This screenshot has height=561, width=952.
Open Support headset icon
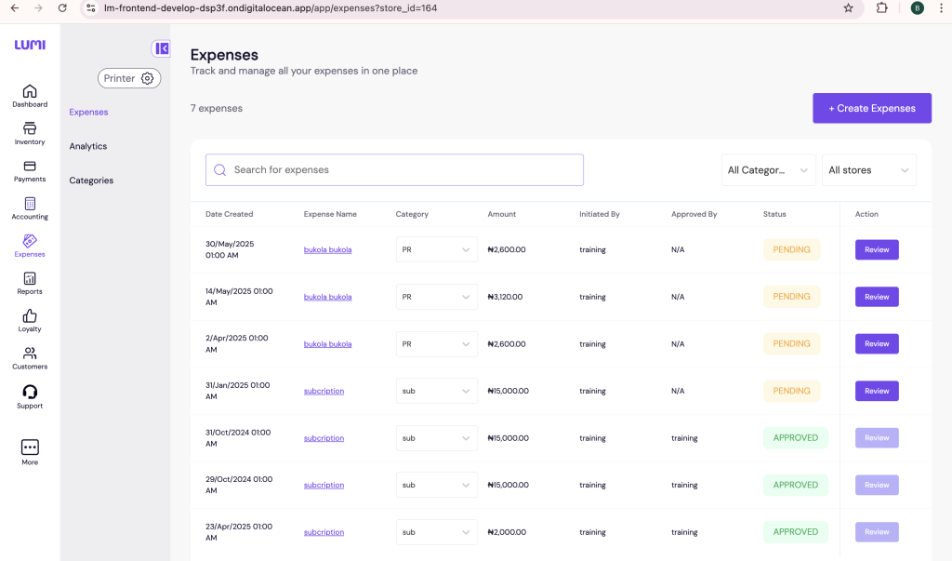point(30,392)
